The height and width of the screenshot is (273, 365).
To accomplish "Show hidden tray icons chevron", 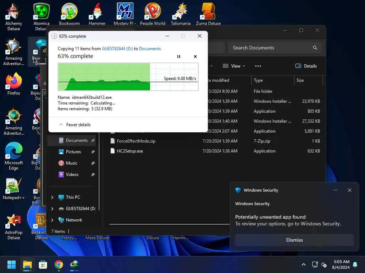I will (304, 264).
